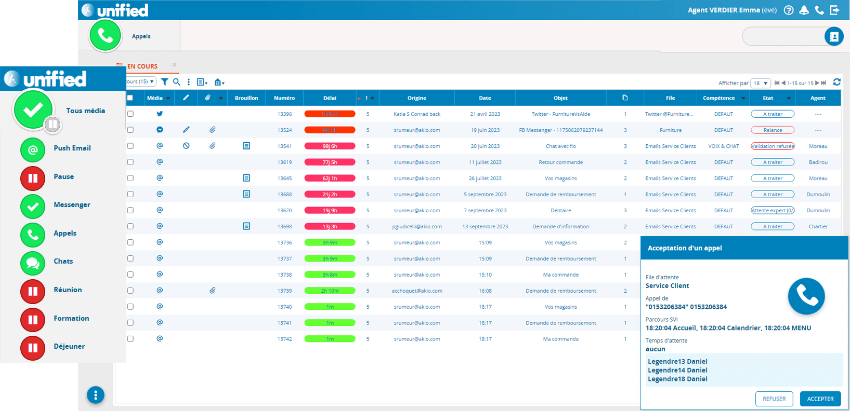
Task: Click the large green Appels phone button
Action: coord(105,35)
